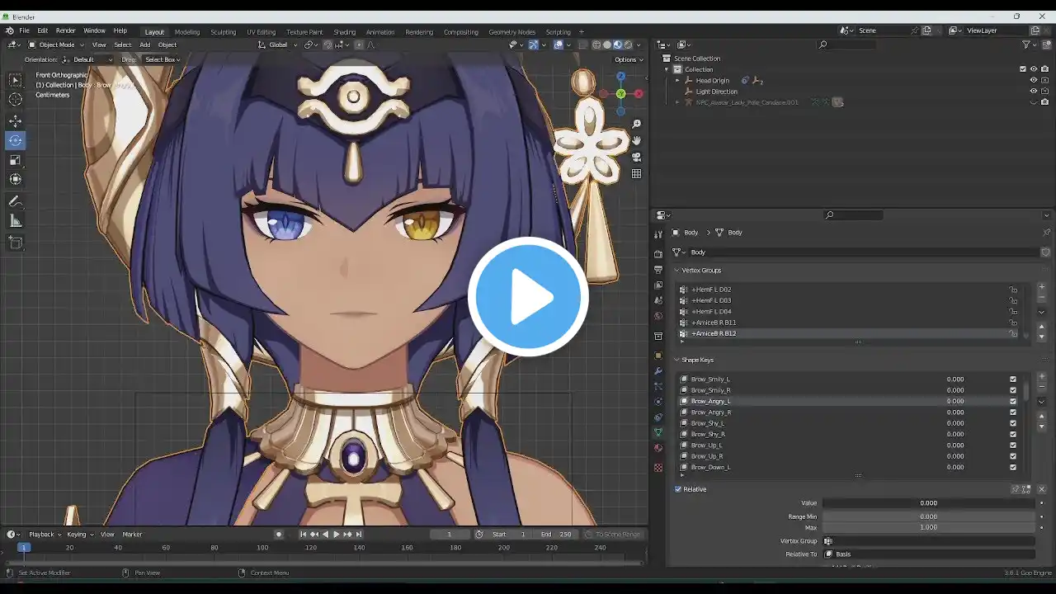Select the Cursor tool in the viewport toolbar
Screen dimensions: 1056x594
click(x=16, y=99)
